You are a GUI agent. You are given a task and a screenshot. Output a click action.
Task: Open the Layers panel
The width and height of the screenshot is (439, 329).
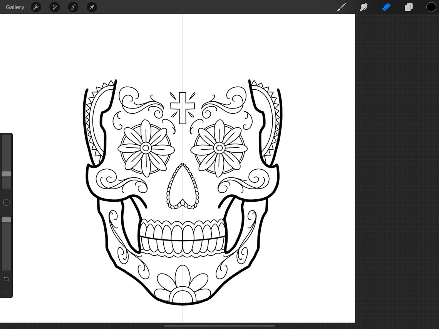click(x=409, y=7)
